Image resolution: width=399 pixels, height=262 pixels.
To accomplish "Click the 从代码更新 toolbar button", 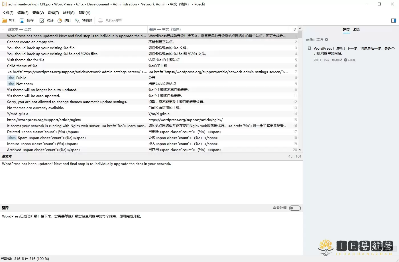I will click(111, 21).
